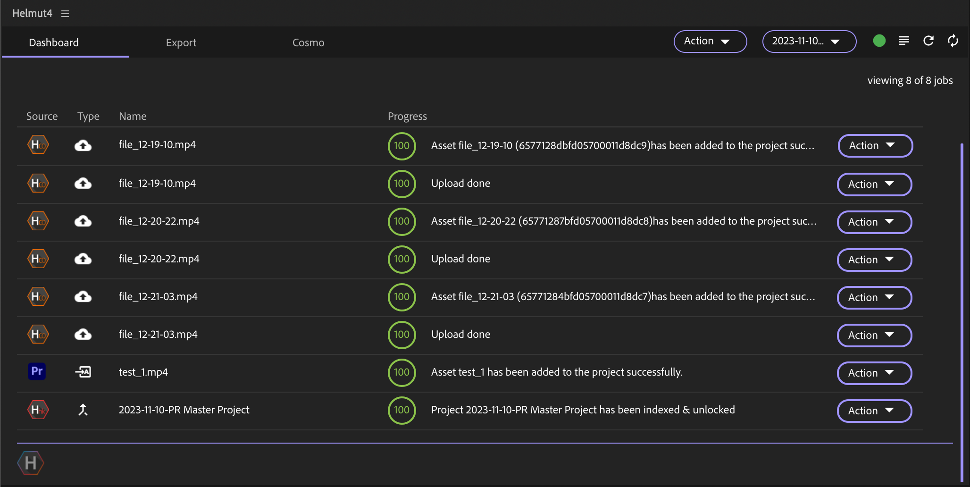Open Action dropdown for test_1.mp4 row
Screen dimensions: 970x487
[874, 373]
